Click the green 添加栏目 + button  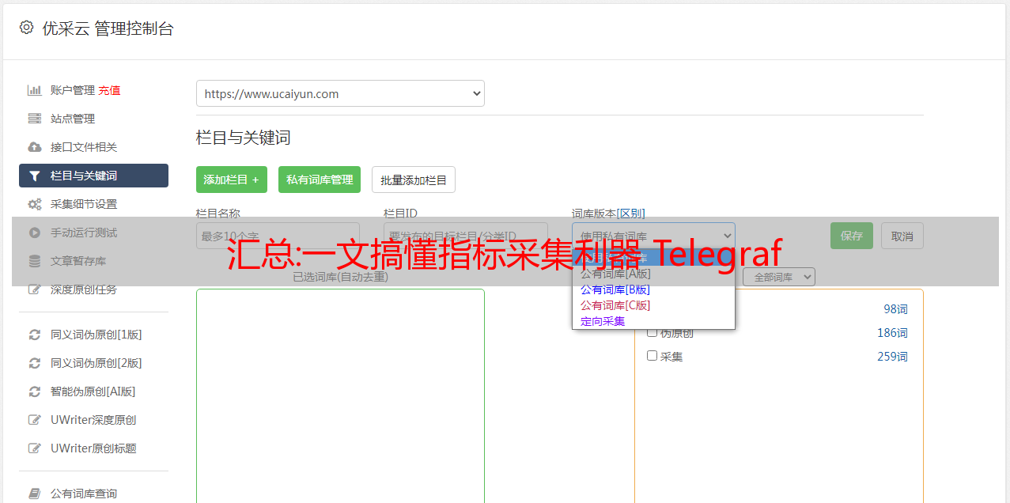[x=232, y=180]
